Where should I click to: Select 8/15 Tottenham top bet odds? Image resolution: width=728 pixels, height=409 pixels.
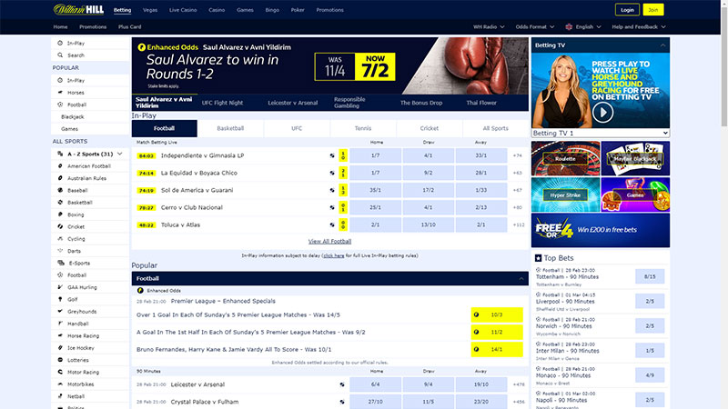650,276
